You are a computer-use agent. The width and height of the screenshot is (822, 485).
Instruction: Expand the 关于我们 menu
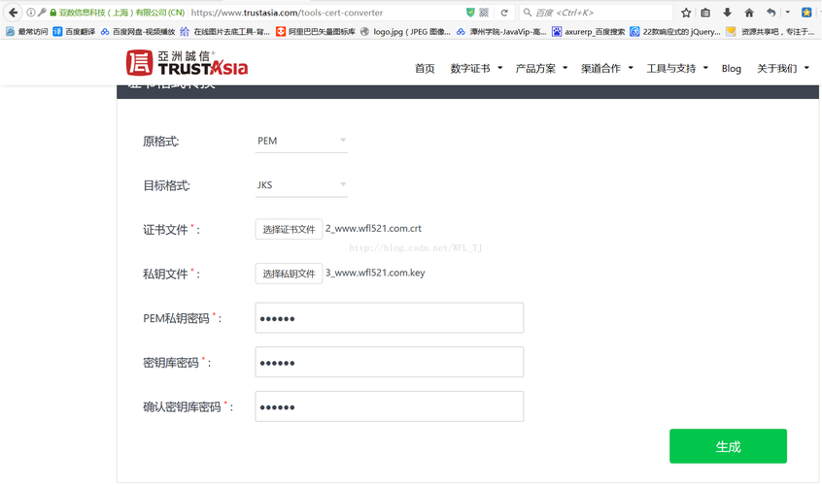(x=783, y=69)
